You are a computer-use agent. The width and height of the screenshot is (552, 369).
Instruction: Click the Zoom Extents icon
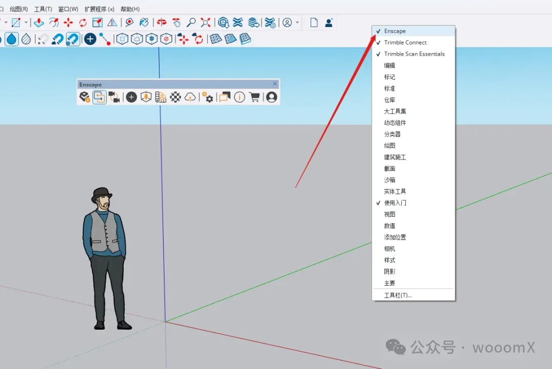pyautogui.click(x=205, y=22)
